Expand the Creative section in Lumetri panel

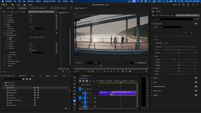[152, 78]
